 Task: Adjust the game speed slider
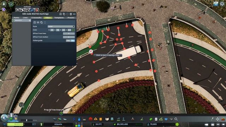[x=27, y=120]
